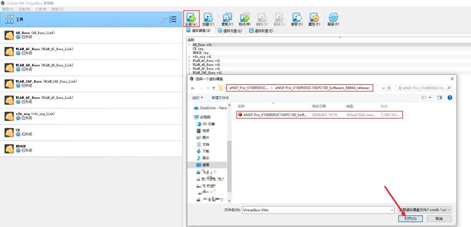Screen dimensions: 471x227
Task: Go back in file dialog
Action: click(x=193, y=88)
